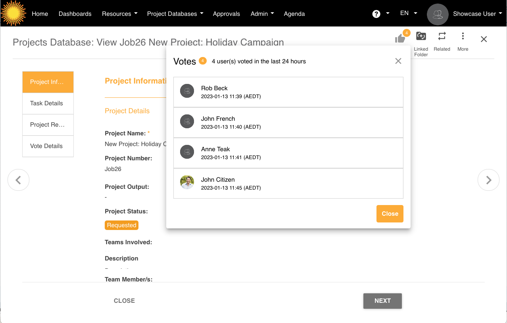The height and width of the screenshot is (323, 507).
Task: Click the thumbs-up votes icon
Action: click(x=400, y=38)
